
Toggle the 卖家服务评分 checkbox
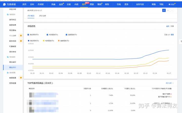point(66,35)
